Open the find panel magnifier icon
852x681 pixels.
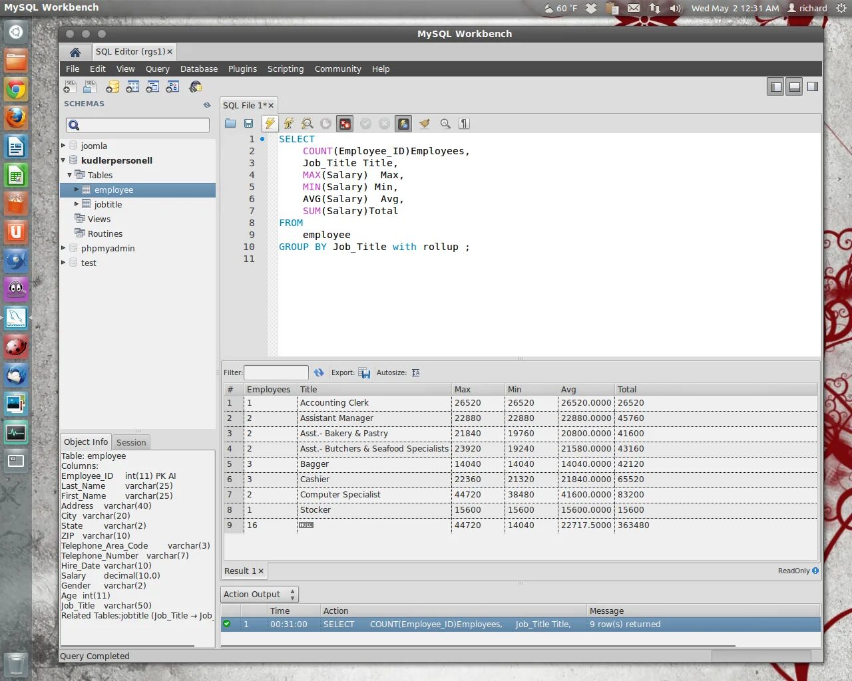point(445,123)
